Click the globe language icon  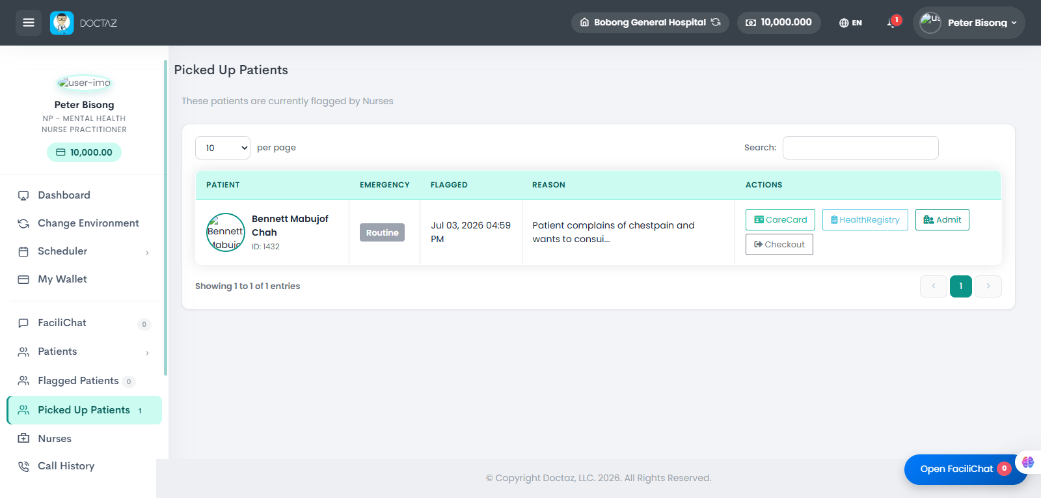(844, 23)
